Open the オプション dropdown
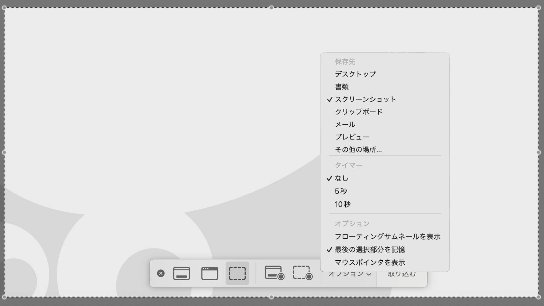This screenshot has width=544, height=306. pos(349,273)
